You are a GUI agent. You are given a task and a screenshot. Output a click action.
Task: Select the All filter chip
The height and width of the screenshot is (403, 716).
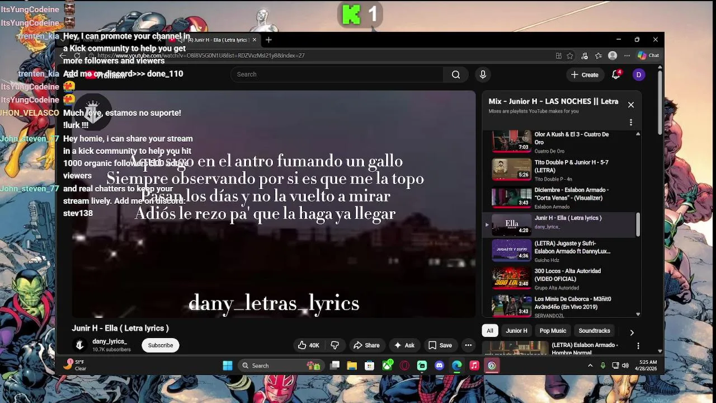pyautogui.click(x=489, y=331)
